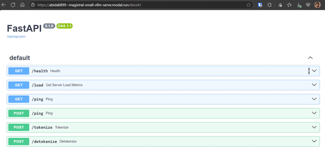This screenshot has width=325, height=150.
Task: Click the URL address bar field
Action: [135, 5]
